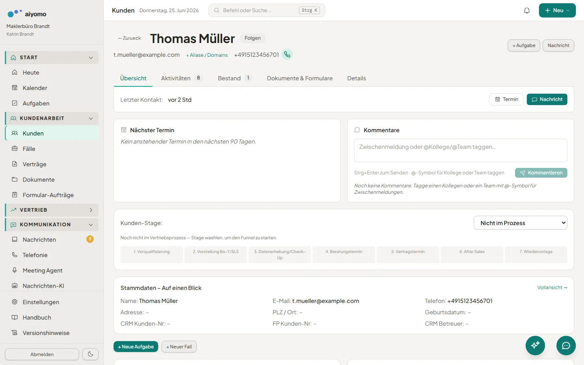
Task: Click green Nachricht button beside Termin
Action: [547, 99]
